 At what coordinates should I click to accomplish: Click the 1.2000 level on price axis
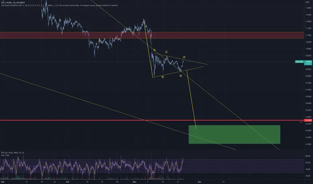coord(308,21)
